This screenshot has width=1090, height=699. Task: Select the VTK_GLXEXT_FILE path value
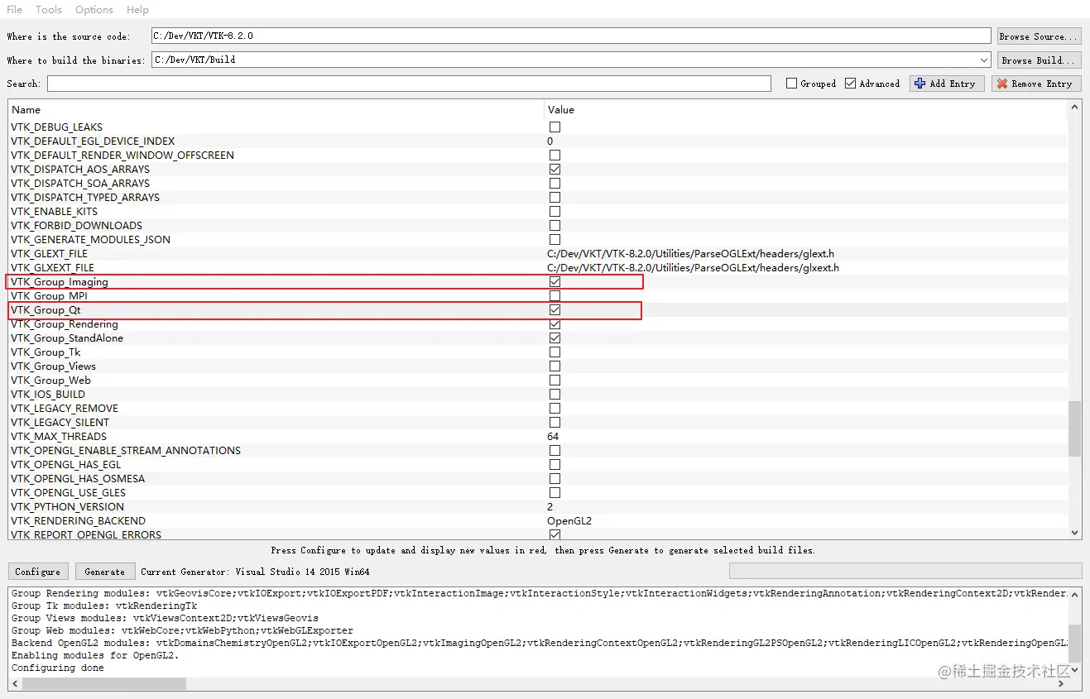pyautogui.click(x=693, y=268)
